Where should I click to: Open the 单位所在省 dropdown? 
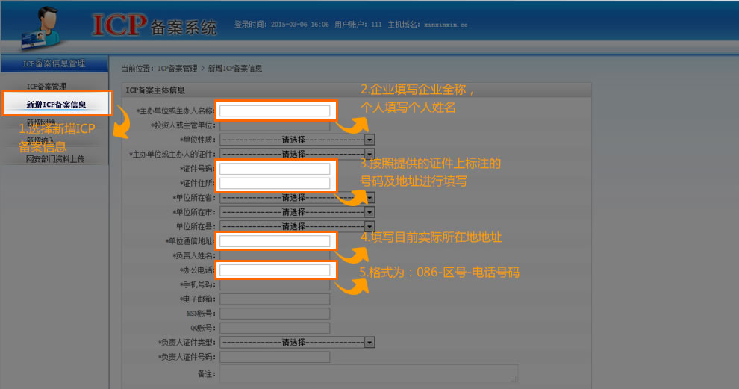coord(297,198)
